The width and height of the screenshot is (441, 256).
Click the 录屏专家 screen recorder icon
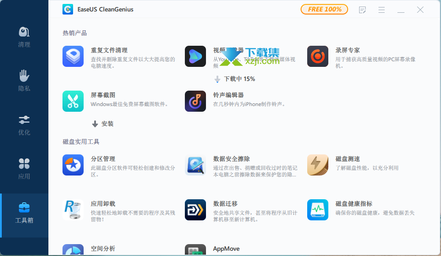[317, 56]
